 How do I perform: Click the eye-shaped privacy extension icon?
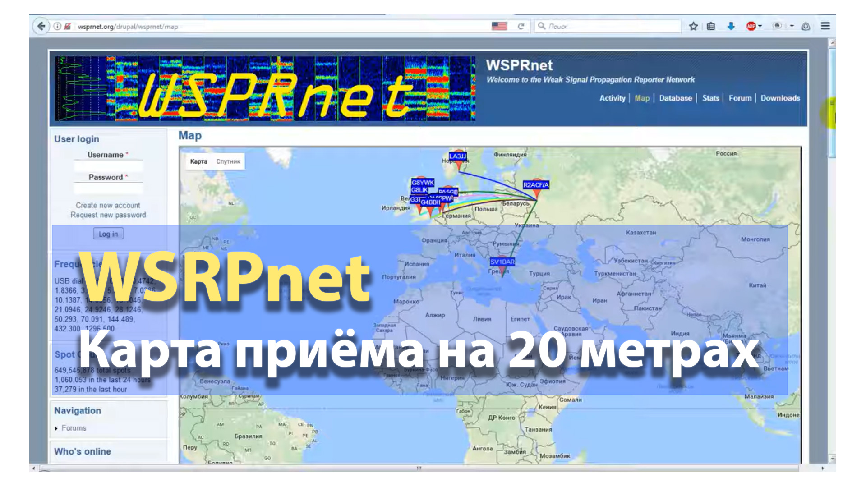777,26
